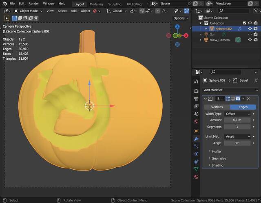Toggle the show gizmo button in header
This screenshot has height=203, width=261.
186,11
